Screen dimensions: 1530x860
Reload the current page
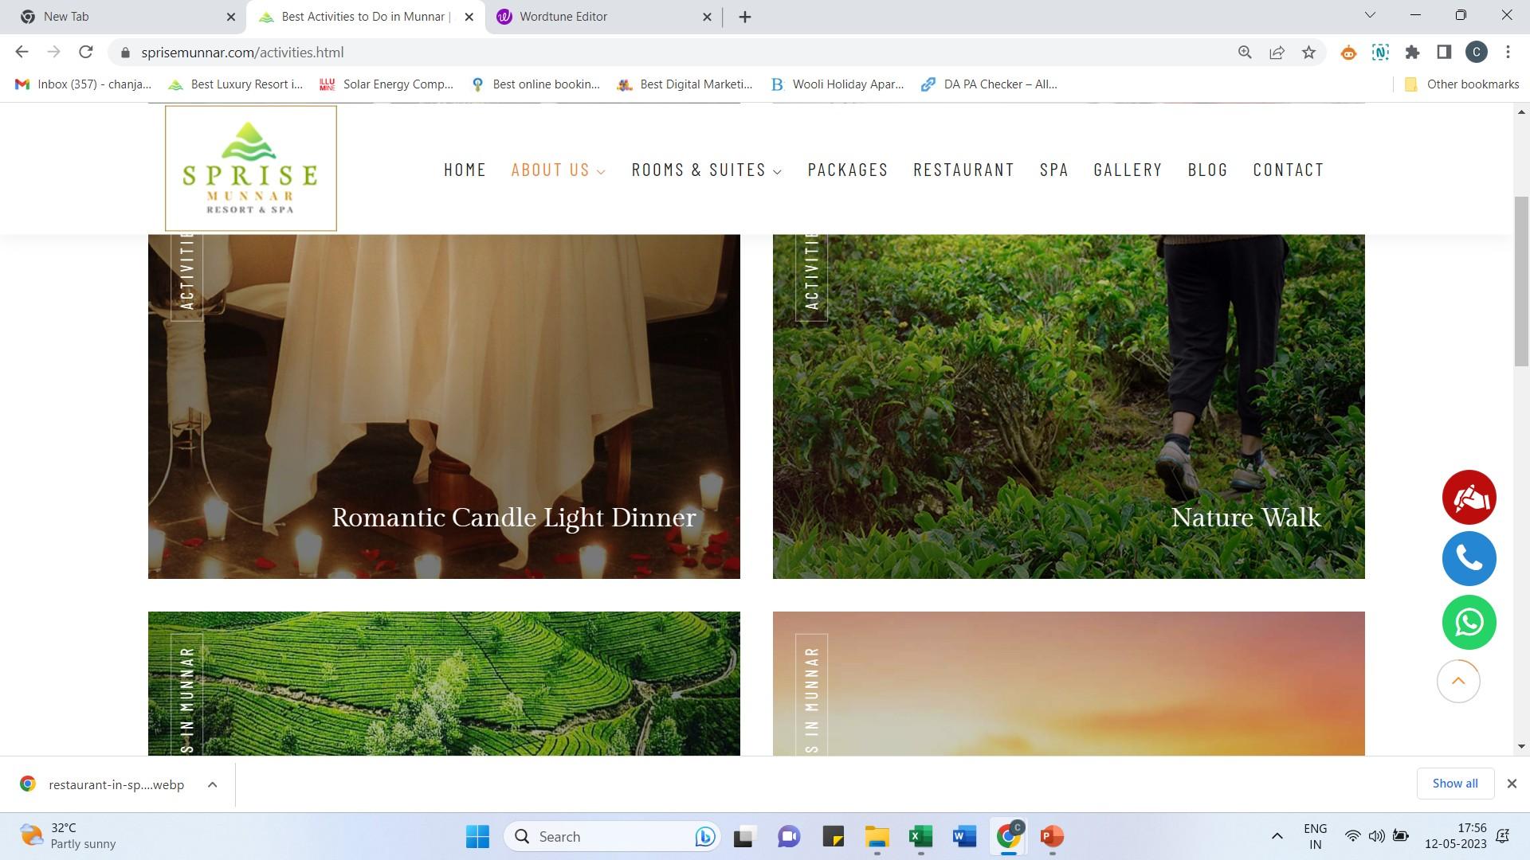pyautogui.click(x=86, y=53)
